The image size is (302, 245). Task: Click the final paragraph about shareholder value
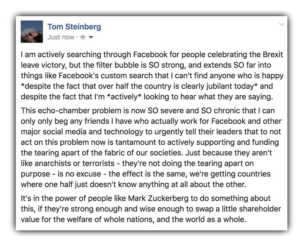(150, 209)
